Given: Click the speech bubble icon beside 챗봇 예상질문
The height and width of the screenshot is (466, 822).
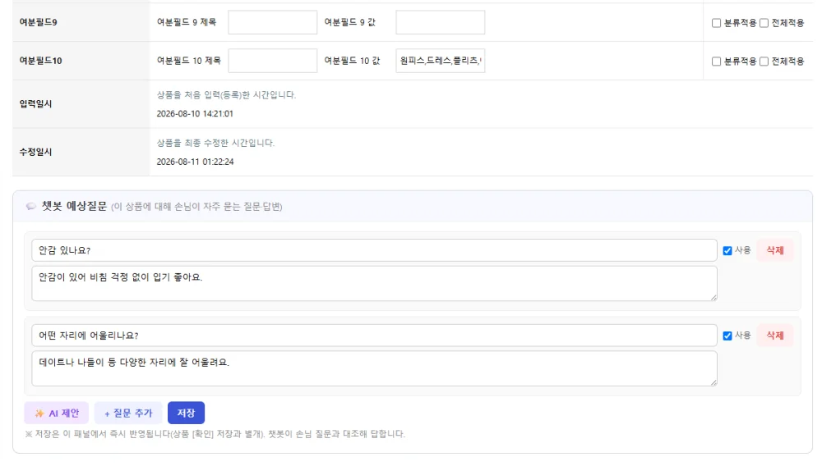Looking at the screenshot, I should tap(31, 207).
